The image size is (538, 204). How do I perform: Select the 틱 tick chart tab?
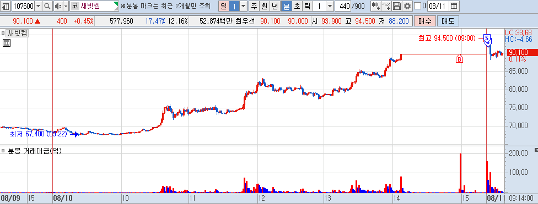click(x=308, y=6)
